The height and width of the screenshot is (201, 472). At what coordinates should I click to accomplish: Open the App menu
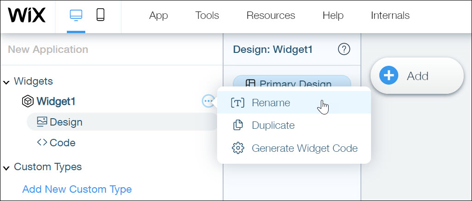click(x=159, y=16)
